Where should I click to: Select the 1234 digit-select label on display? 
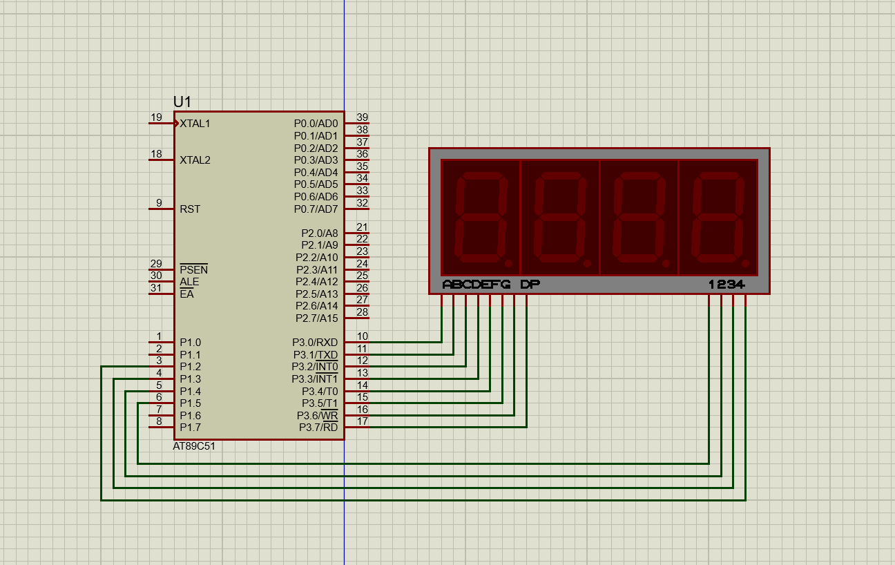tap(727, 285)
